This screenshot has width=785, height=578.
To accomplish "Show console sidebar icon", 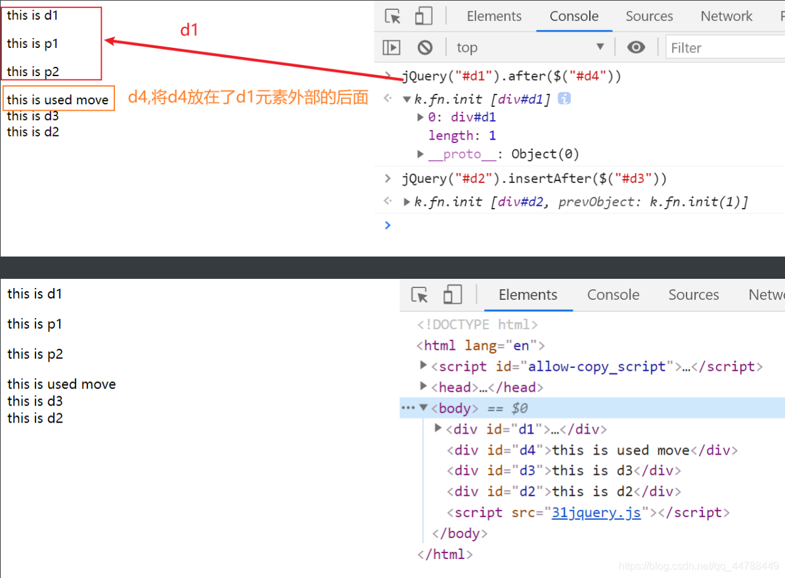I will pyautogui.click(x=392, y=47).
